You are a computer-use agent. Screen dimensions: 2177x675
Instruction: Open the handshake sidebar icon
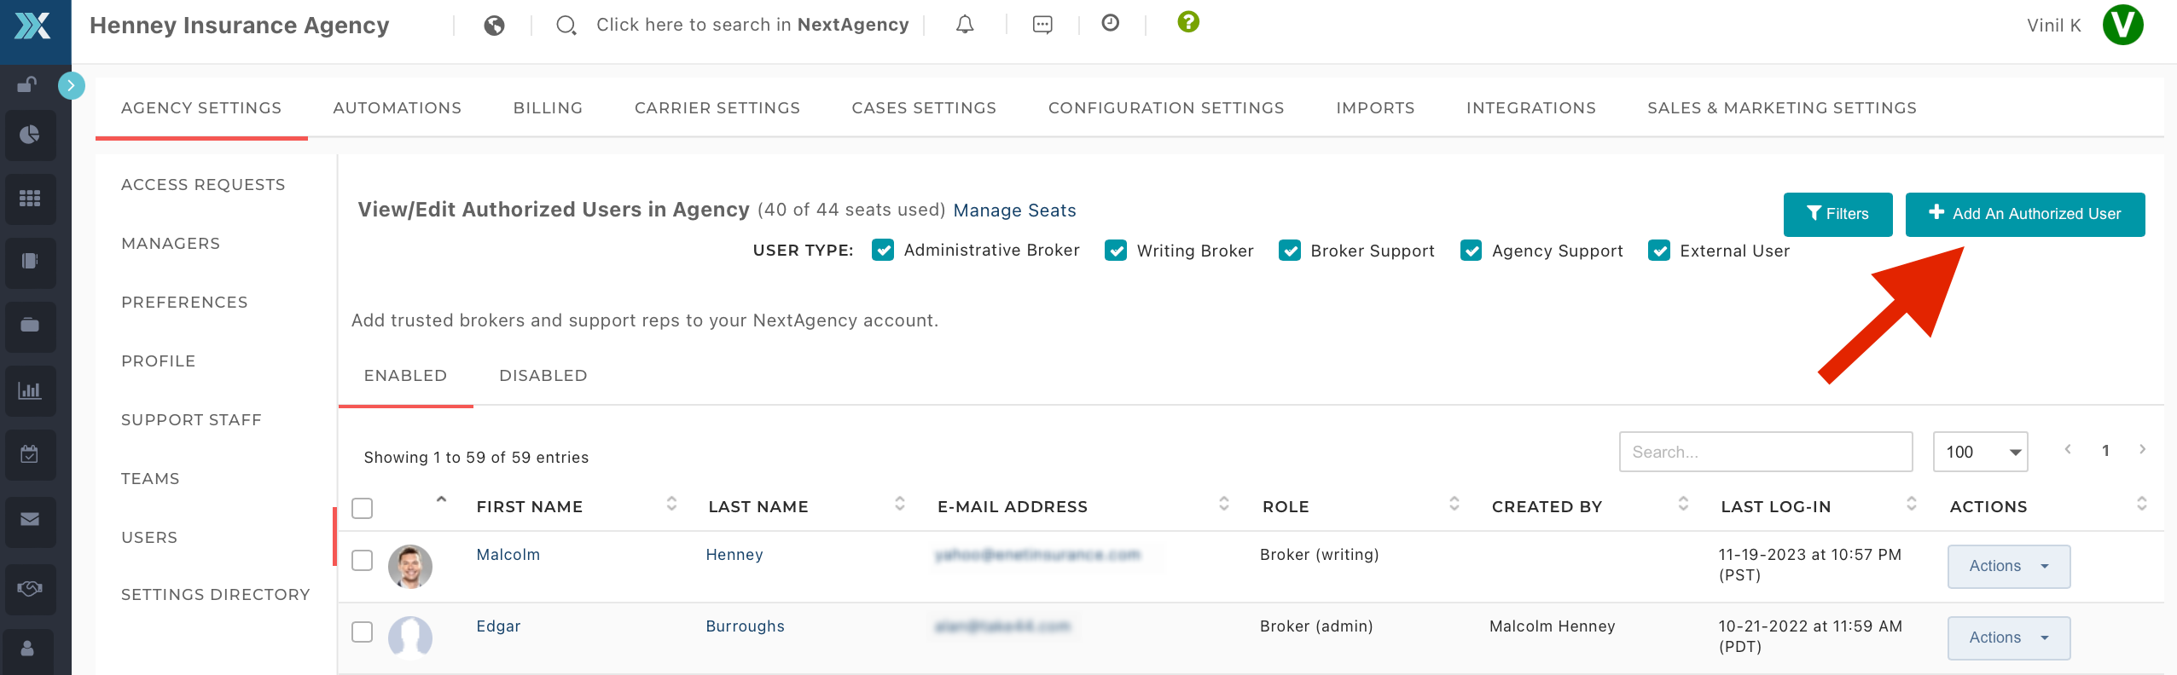[30, 588]
